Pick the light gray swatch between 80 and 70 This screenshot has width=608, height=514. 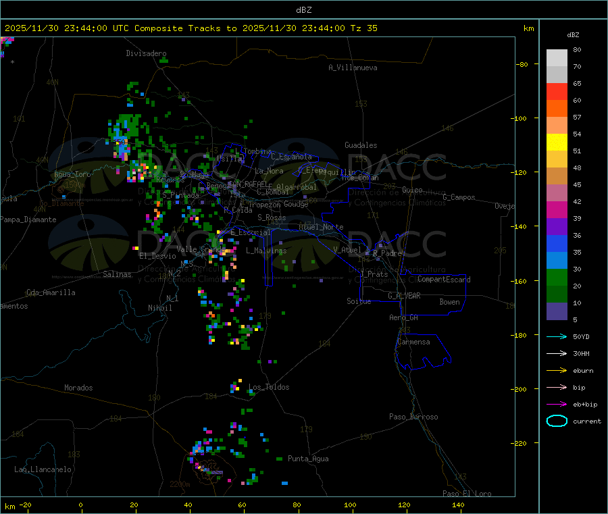point(557,58)
